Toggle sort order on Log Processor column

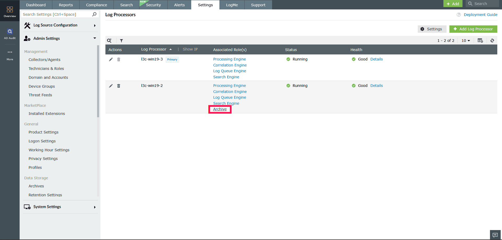tap(171, 49)
